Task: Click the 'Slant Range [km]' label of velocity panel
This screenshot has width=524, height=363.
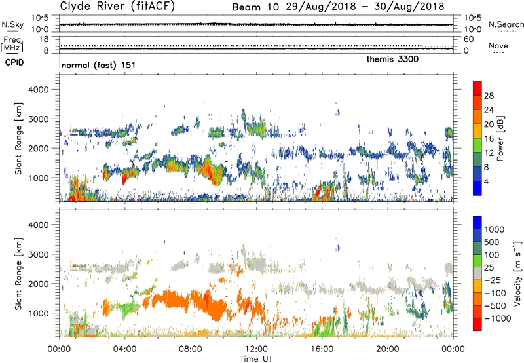Action: pyautogui.click(x=18, y=274)
